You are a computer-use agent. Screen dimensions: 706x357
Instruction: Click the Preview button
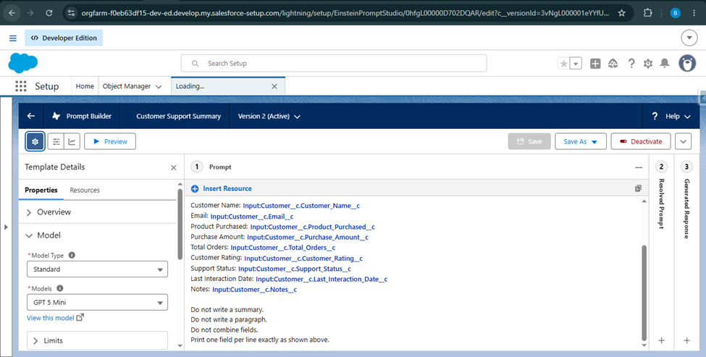tap(110, 141)
